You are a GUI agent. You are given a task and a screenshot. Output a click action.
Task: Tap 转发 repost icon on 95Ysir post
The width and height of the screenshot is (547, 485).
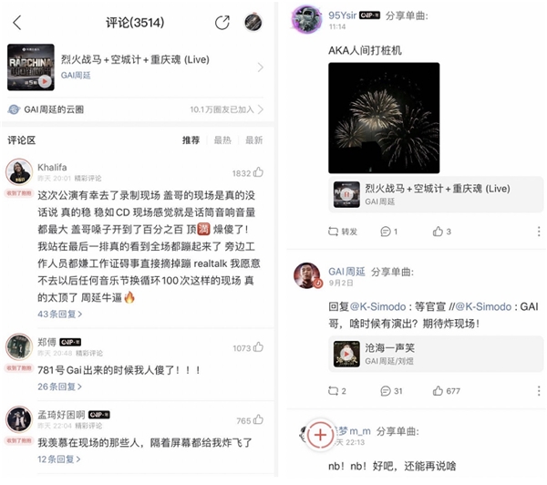click(343, 232)
